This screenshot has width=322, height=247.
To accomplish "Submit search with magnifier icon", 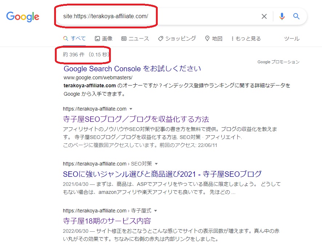I will (296, 16).
